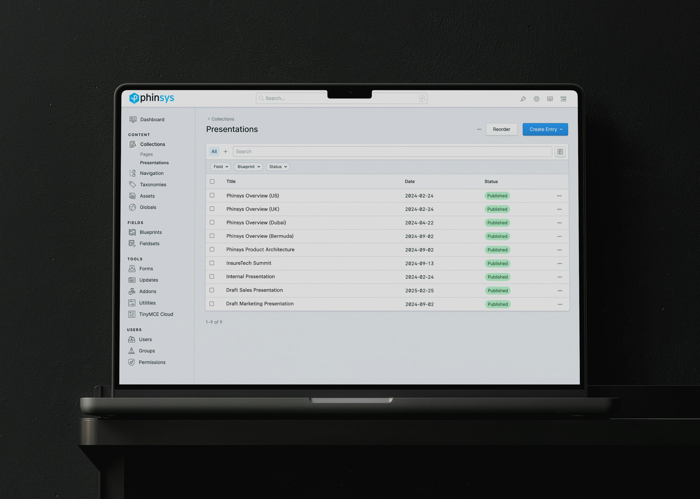Toggle the select-all checkbox in header
Viewport: 700px width, 499px height.
click(x=212, y=182)
